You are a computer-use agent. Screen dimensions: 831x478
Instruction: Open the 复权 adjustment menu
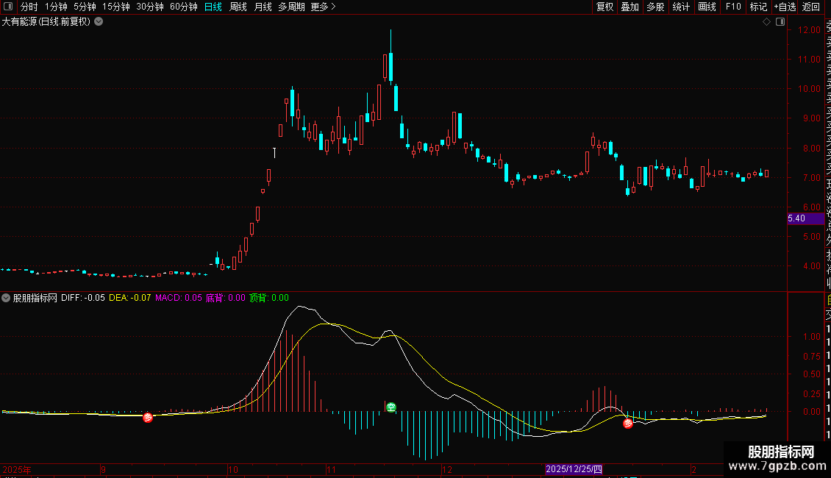(x=604, y=7)
